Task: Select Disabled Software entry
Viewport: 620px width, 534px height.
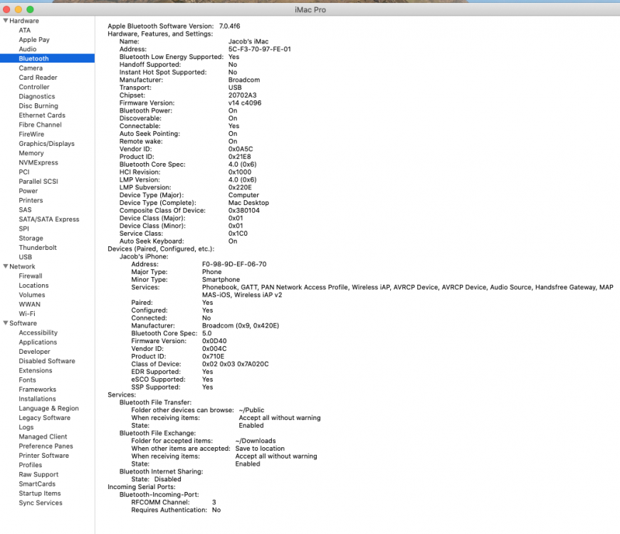Action: coord(47,361)
